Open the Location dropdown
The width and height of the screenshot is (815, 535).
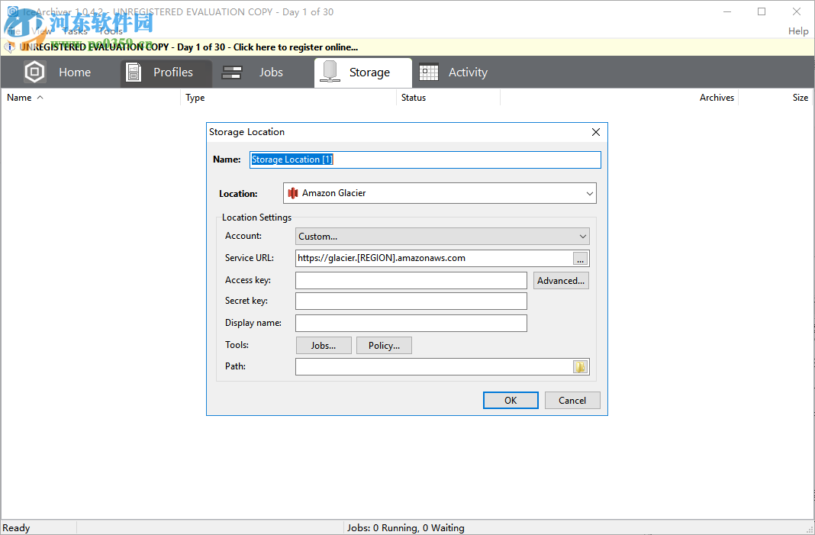click(x=440, y=193)
